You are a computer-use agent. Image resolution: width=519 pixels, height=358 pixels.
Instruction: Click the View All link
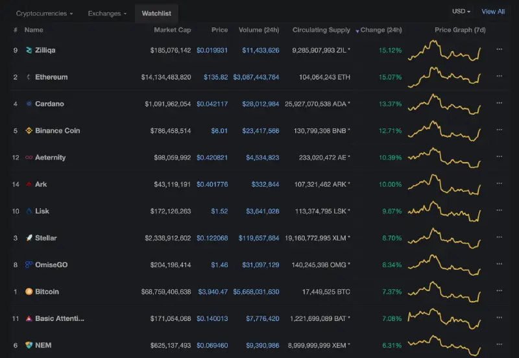tap(493, 12)
